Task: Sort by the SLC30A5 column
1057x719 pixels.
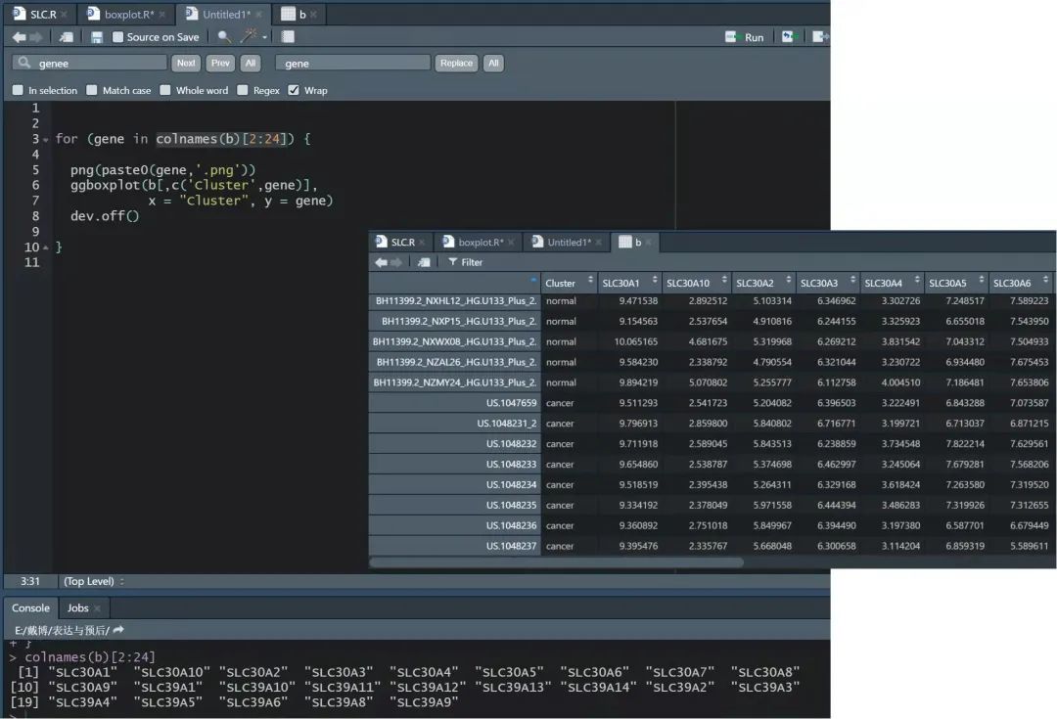Action: click(x=956, y=283)
